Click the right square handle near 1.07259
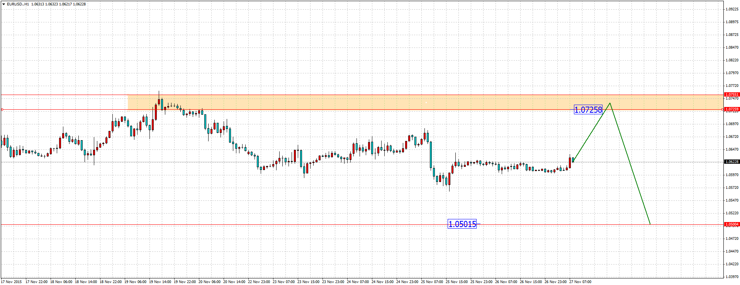 click(722, 110)
